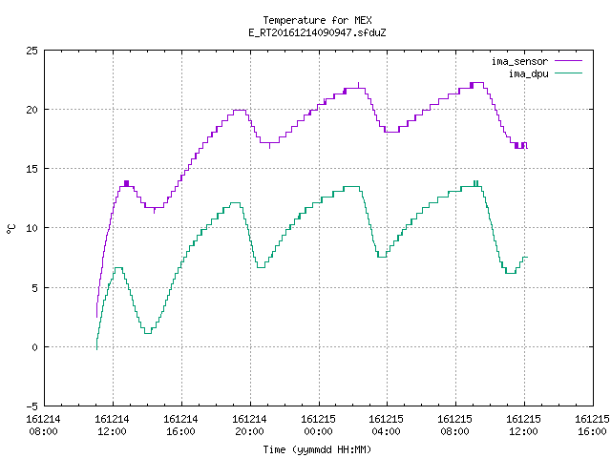Click the x-axis label 161214 12:00
611x458 pixels.
pyautogui.click(x=112, y=426)
